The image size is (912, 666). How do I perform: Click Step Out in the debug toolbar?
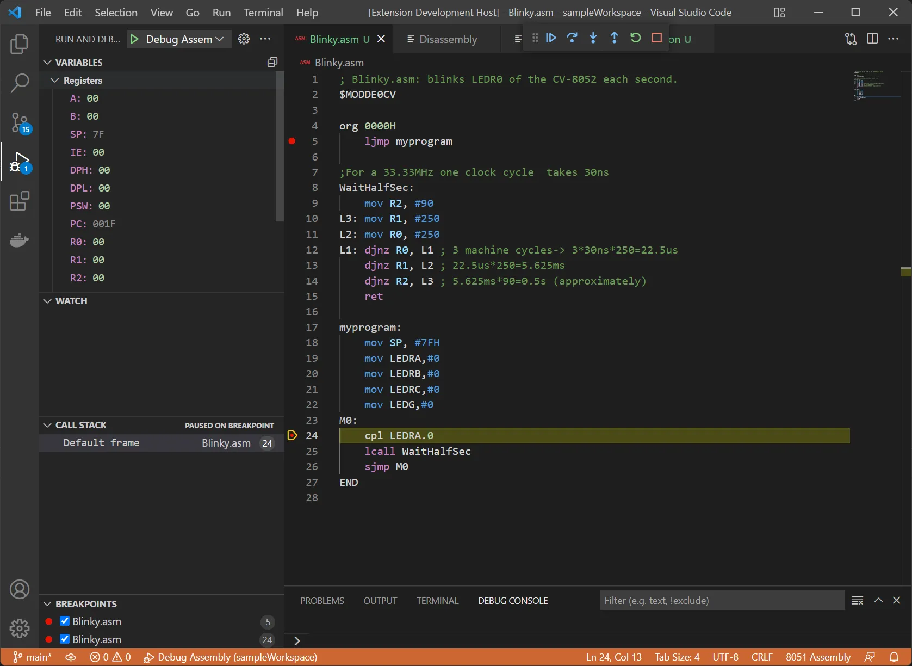[x=615, y=38]
